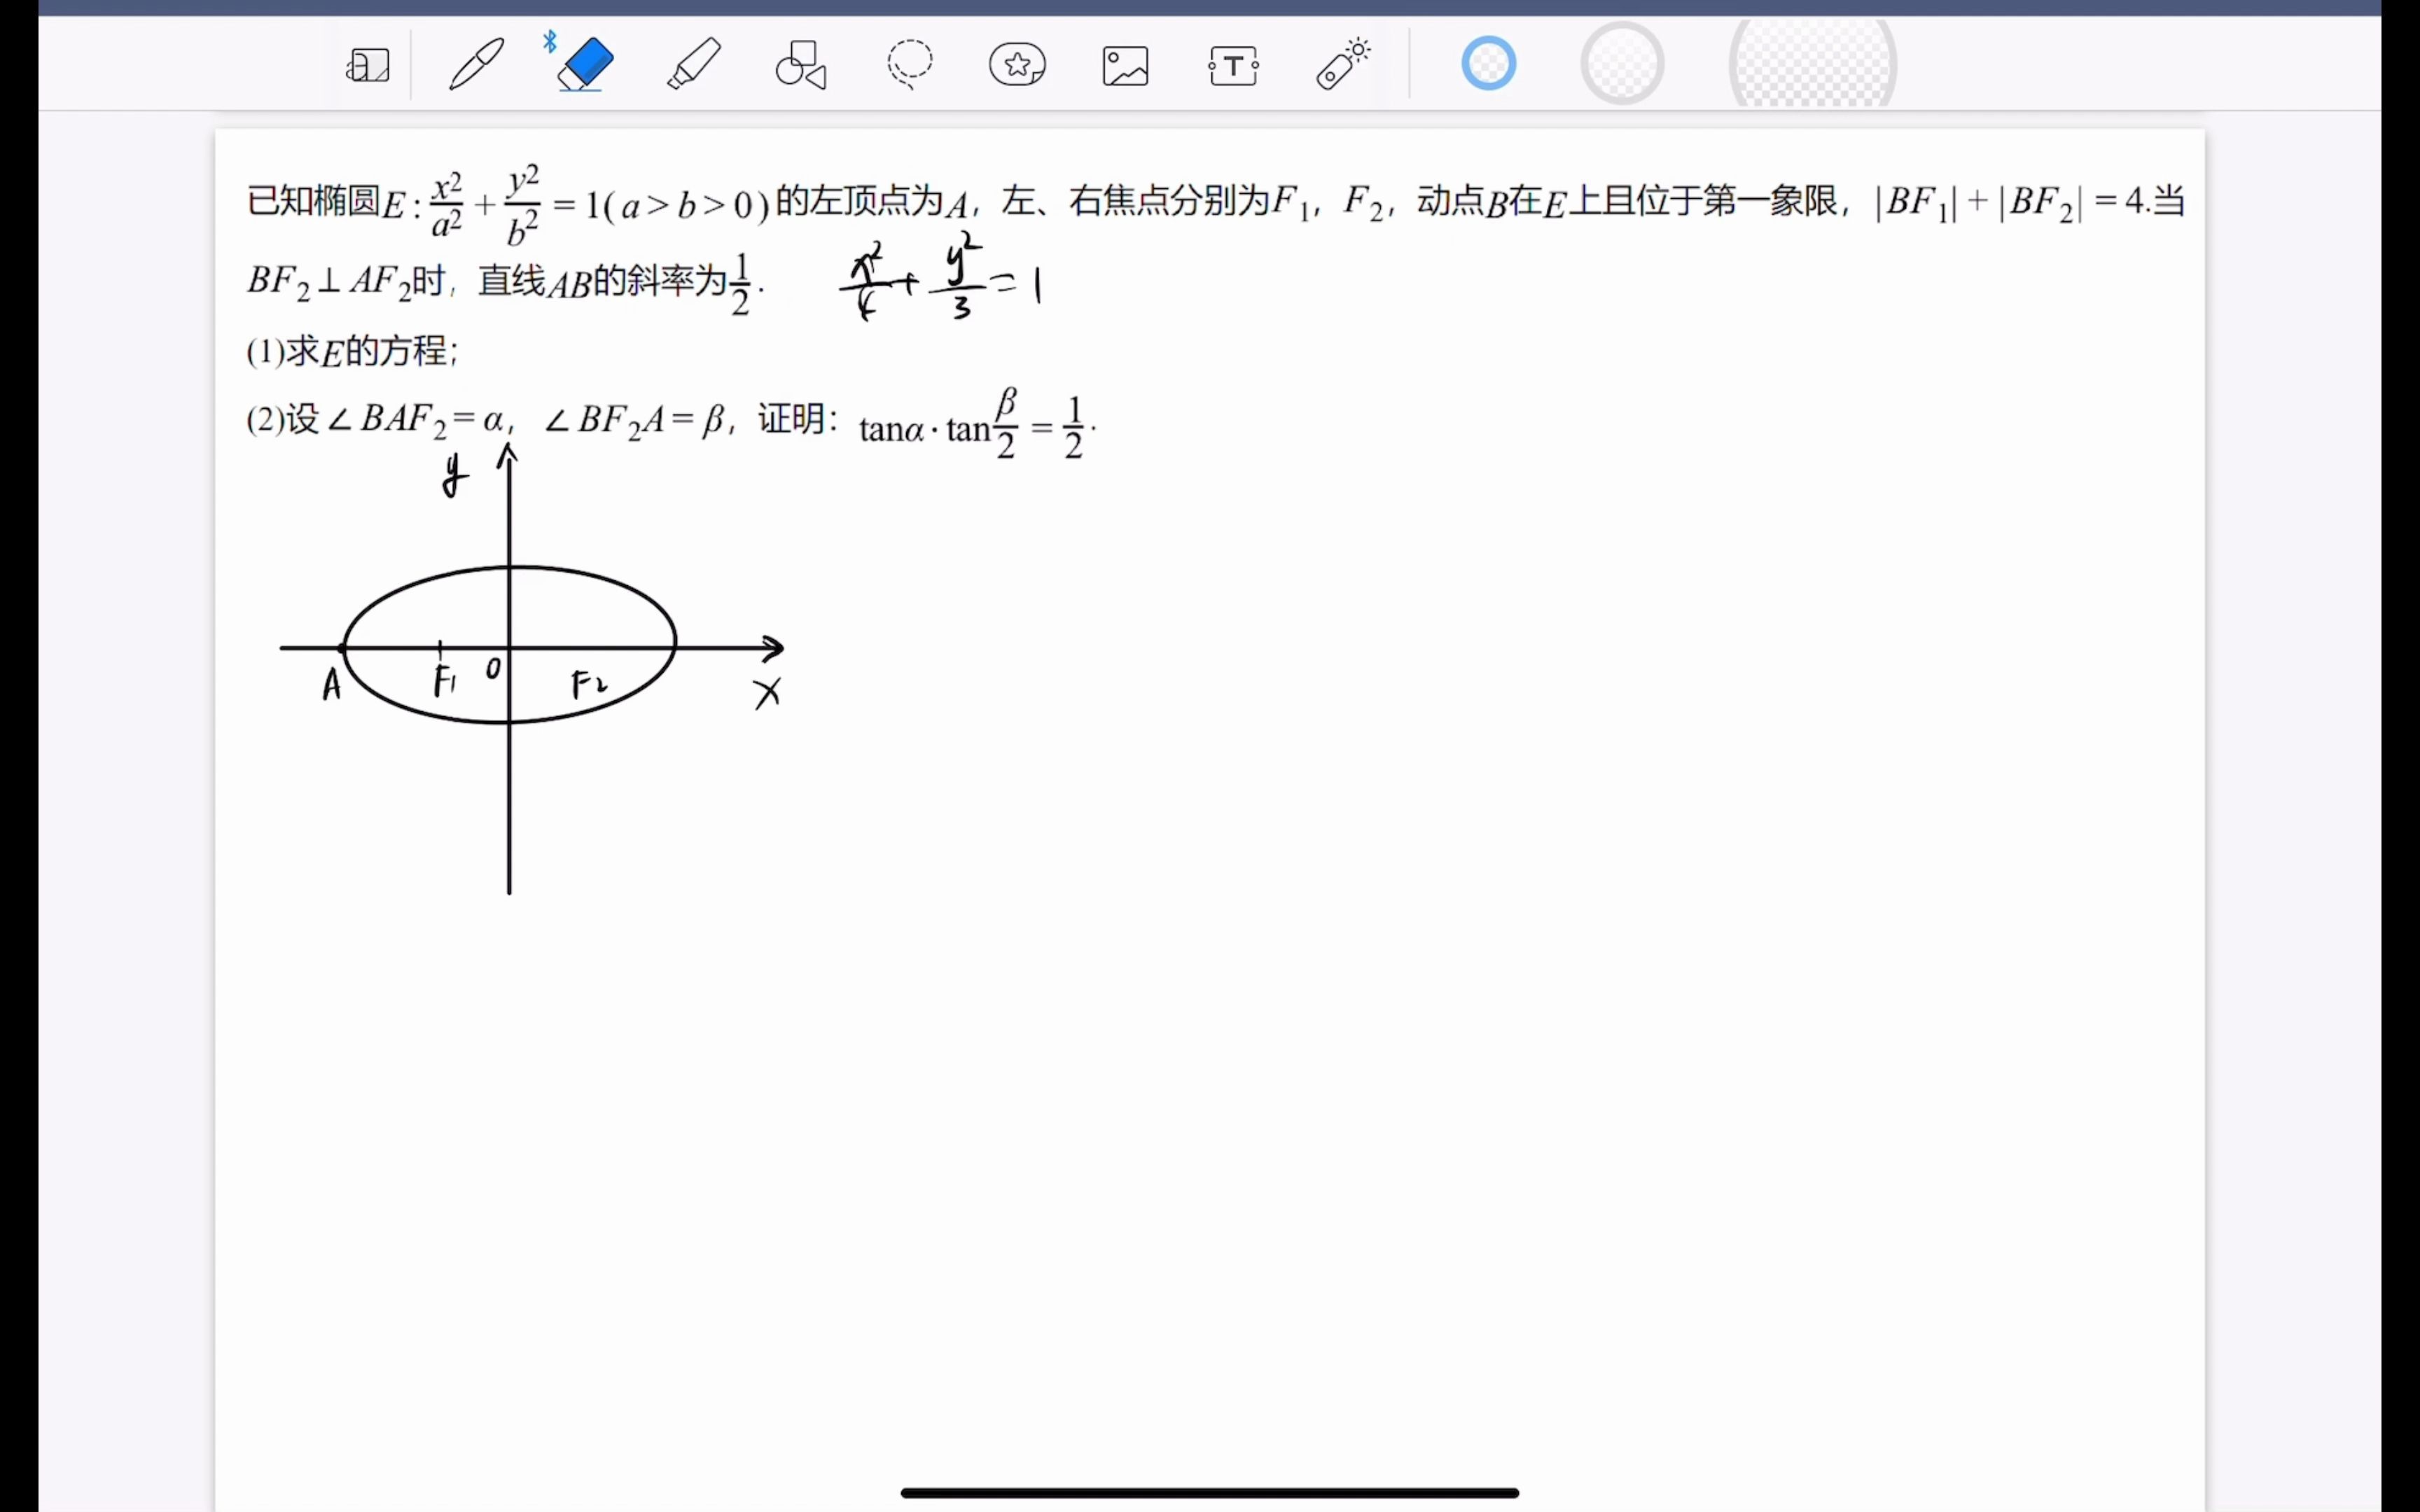Select the Shapes tool

tap(801, 65)
